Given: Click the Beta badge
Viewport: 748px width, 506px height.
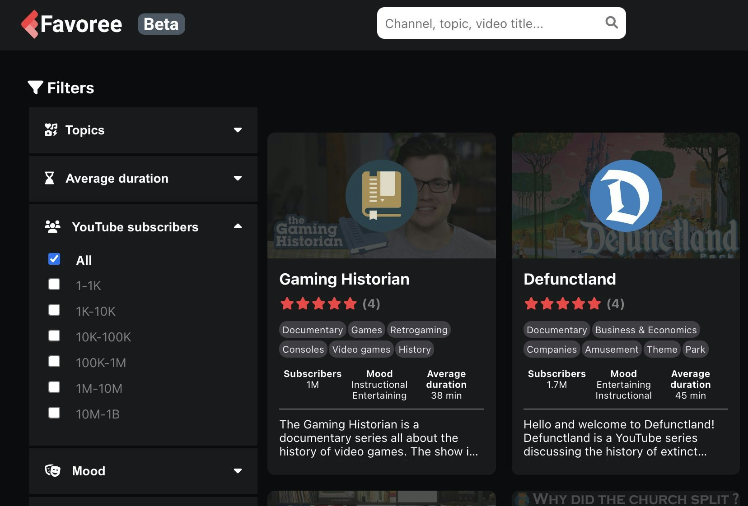Looking at the screenshot, I should [161, 24].
